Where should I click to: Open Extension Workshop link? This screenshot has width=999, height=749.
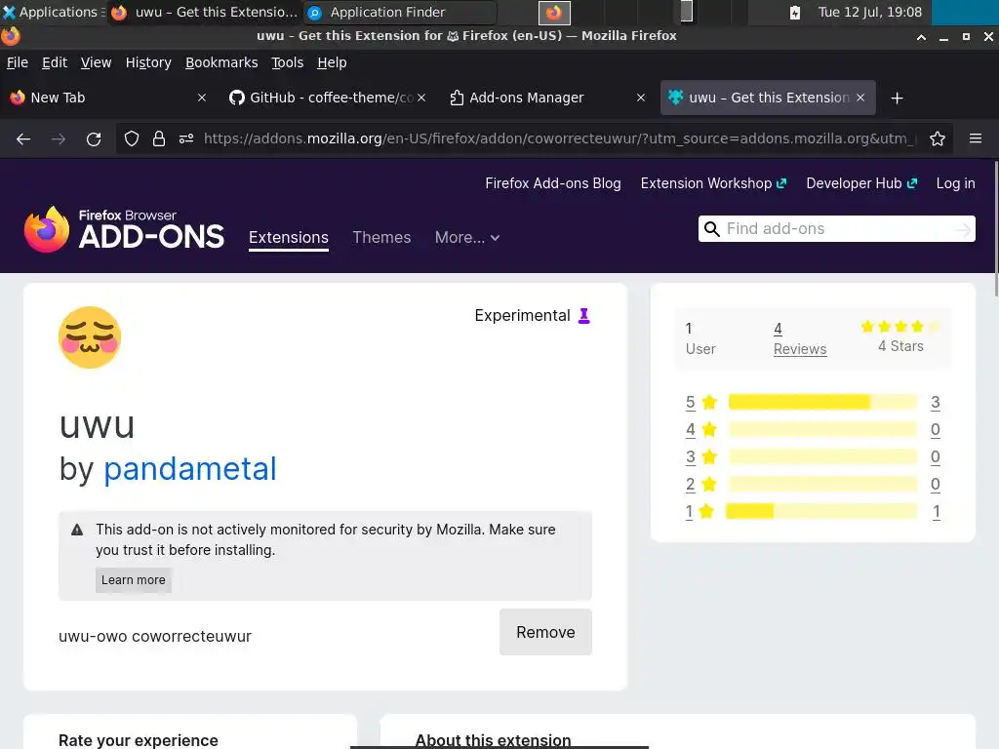coord(713,183)
